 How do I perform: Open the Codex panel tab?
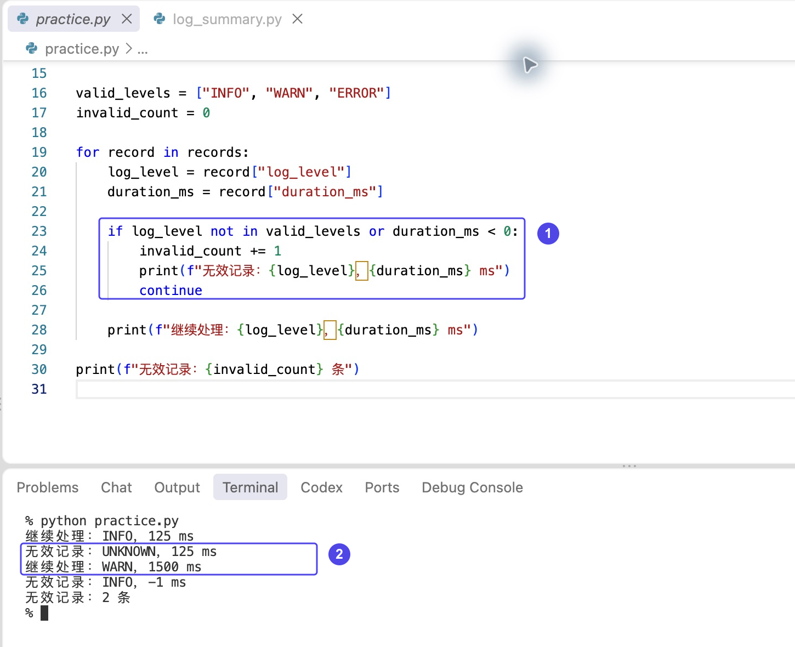(x=321, y=487)
